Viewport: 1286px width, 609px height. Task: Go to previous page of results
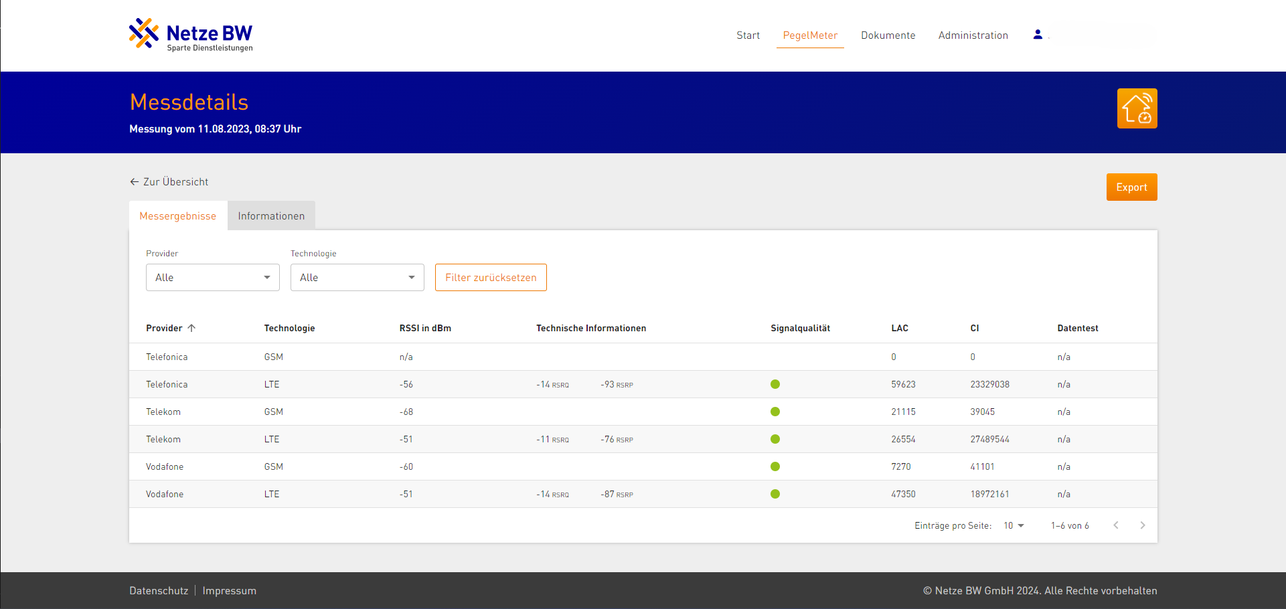[1116, 525]
